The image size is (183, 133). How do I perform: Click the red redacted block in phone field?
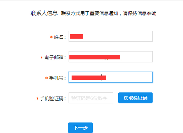pyautogui.click(x=88, y=78)
